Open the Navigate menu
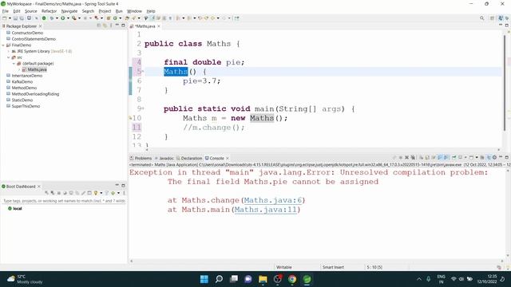Screen dimensions: 511x287 point(69,11)
